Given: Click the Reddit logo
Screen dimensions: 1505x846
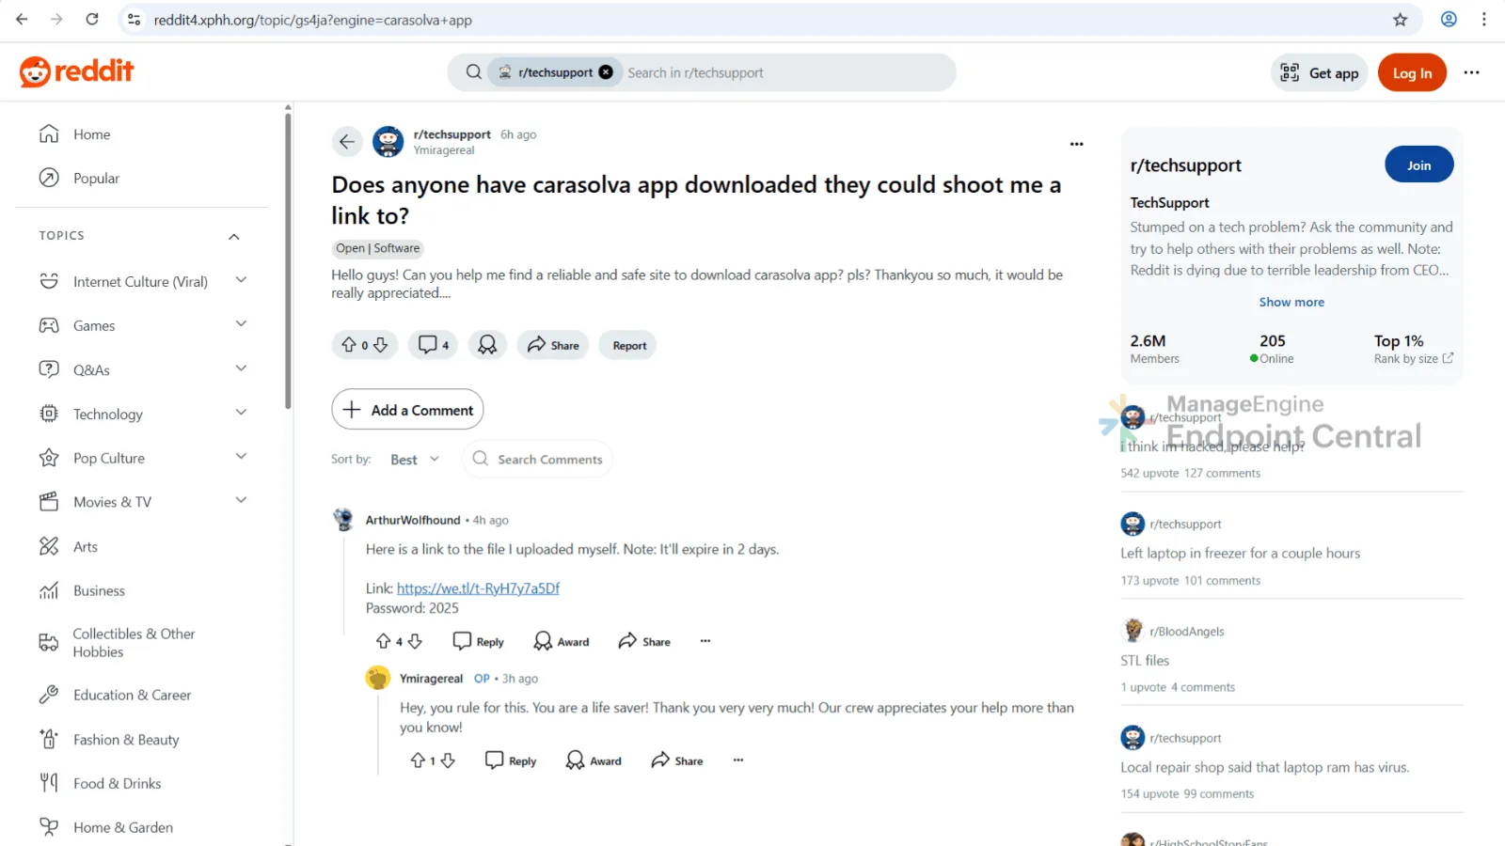Looking at the screenshot, I should pos(77,71).
